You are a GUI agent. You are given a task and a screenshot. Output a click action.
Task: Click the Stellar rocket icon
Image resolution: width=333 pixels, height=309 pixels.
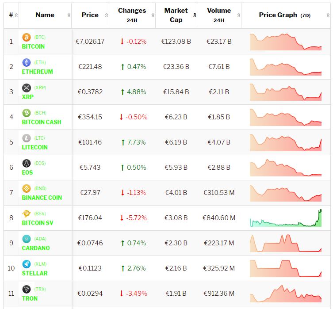click(x=26, y=264)
